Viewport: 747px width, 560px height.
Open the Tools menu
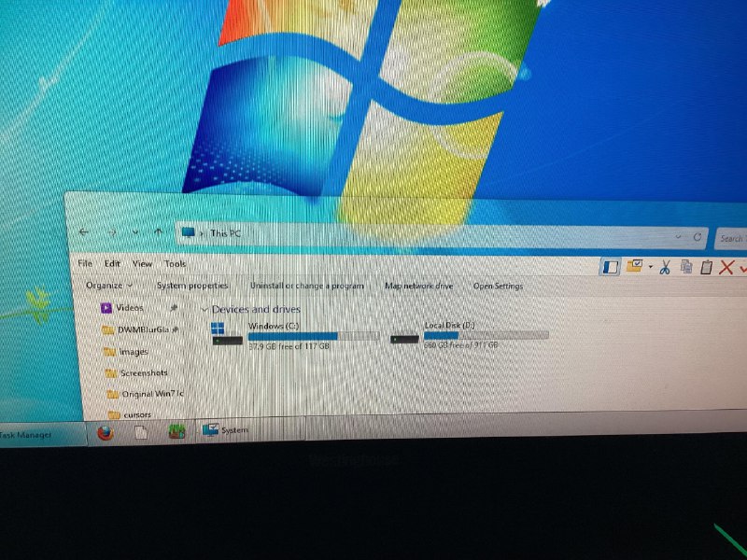coord(175,263)
